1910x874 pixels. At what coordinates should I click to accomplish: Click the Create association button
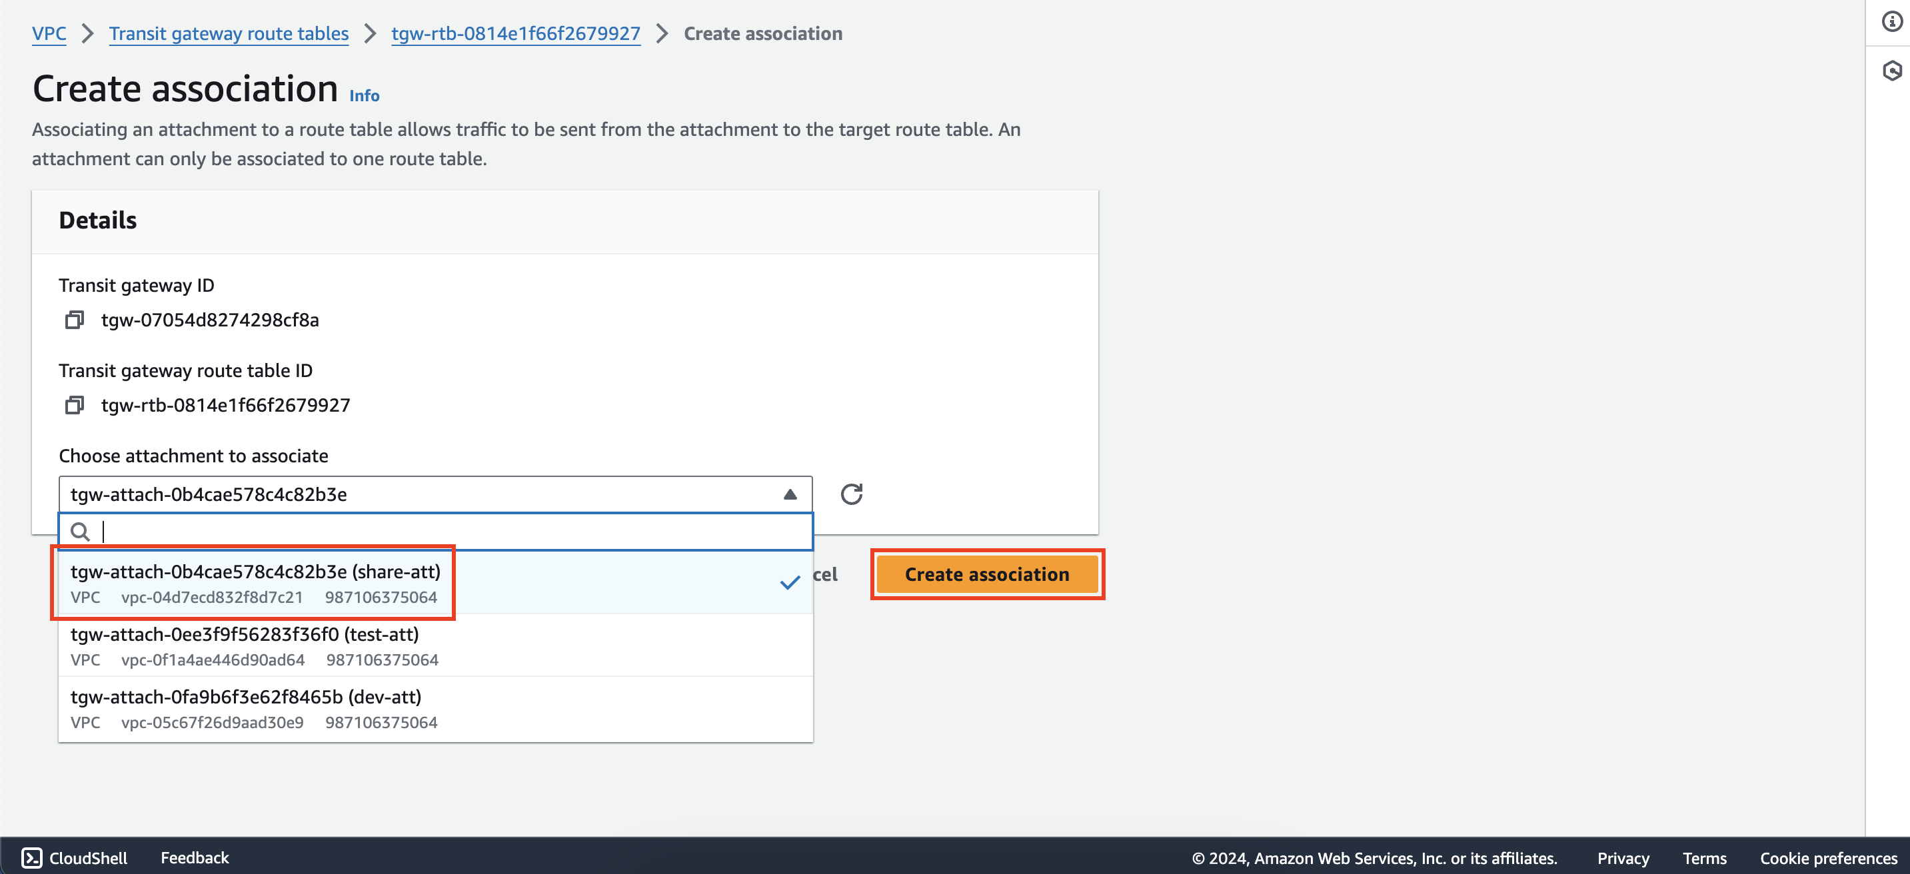tap(987, 574)
